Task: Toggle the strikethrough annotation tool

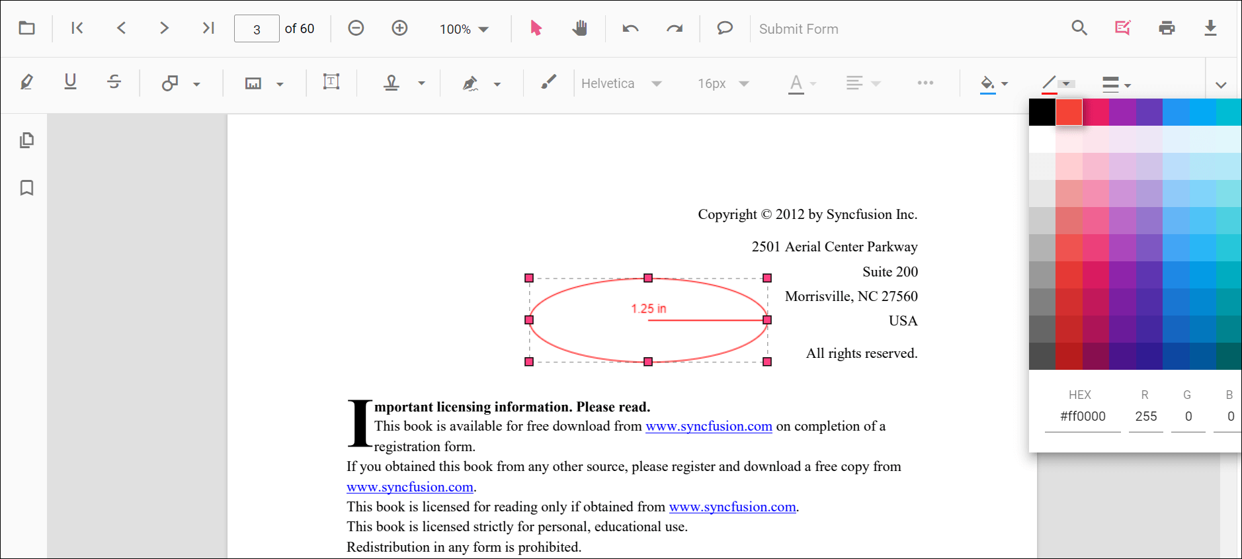Action: point(114,83)
